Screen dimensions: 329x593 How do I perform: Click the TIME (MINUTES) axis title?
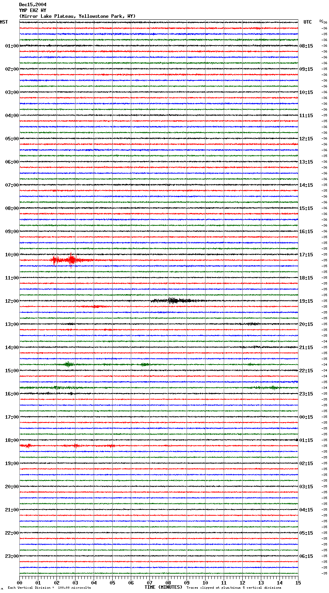163,587
